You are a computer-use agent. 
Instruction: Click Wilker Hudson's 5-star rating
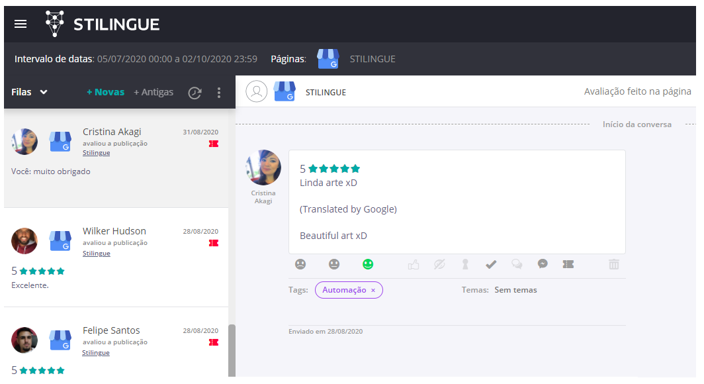(x=38, y=271)
